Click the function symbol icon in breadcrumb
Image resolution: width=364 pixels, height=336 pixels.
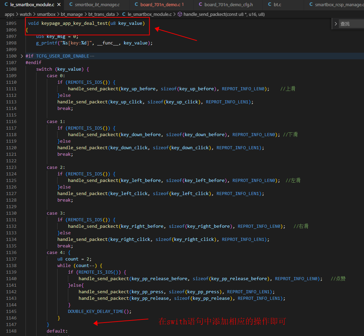point(180,14)
